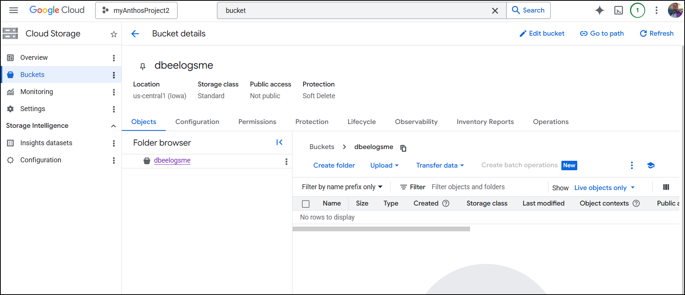Open the Gemini AI assistant sparkle icon
The width and height of the screenshot is (685, 295).
[599, 10]
